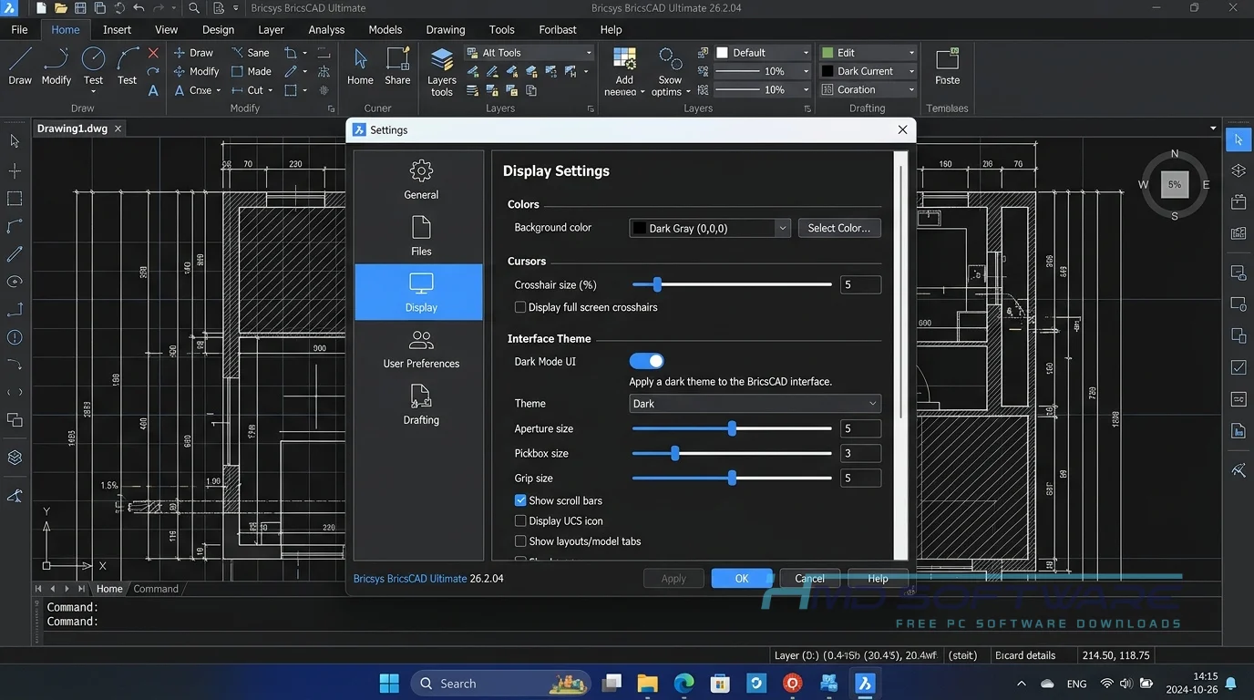The height and width of the screenshot is (700, 1254).
Task: Select the Display settings category
Action: 419,292
